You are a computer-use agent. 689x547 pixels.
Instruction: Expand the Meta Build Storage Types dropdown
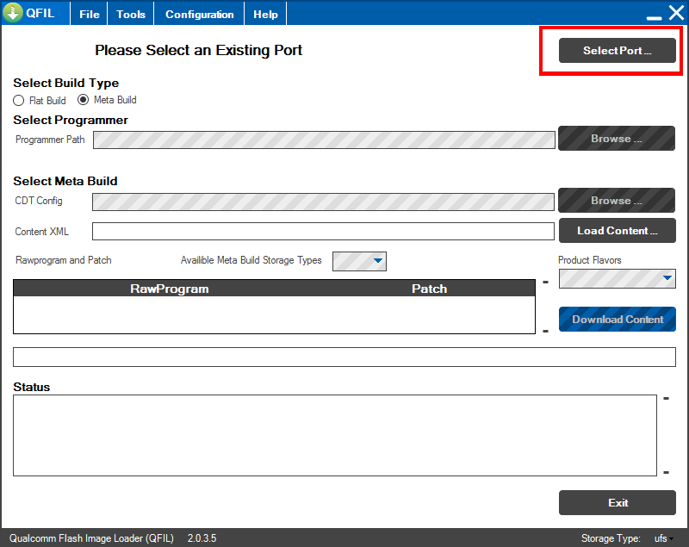tap(359, 261)
